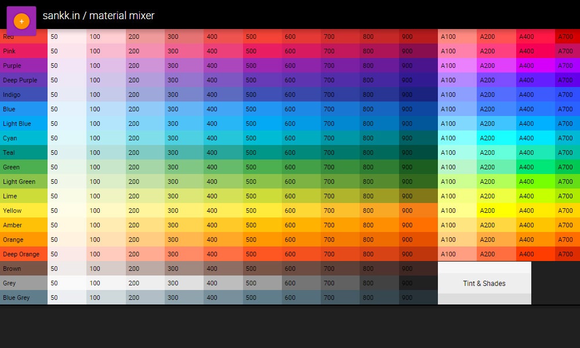The height and width of the screenshot is (348, 580).
Task: Open the sankk.in / material mixer title link
Action: click(97, 16)
